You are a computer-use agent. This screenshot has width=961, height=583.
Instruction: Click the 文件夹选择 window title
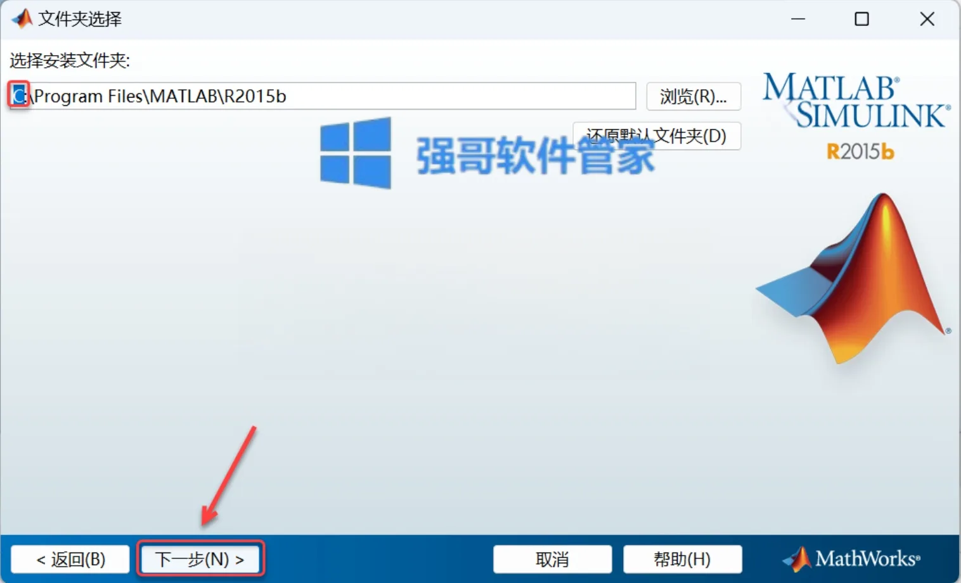pos(80,19)
